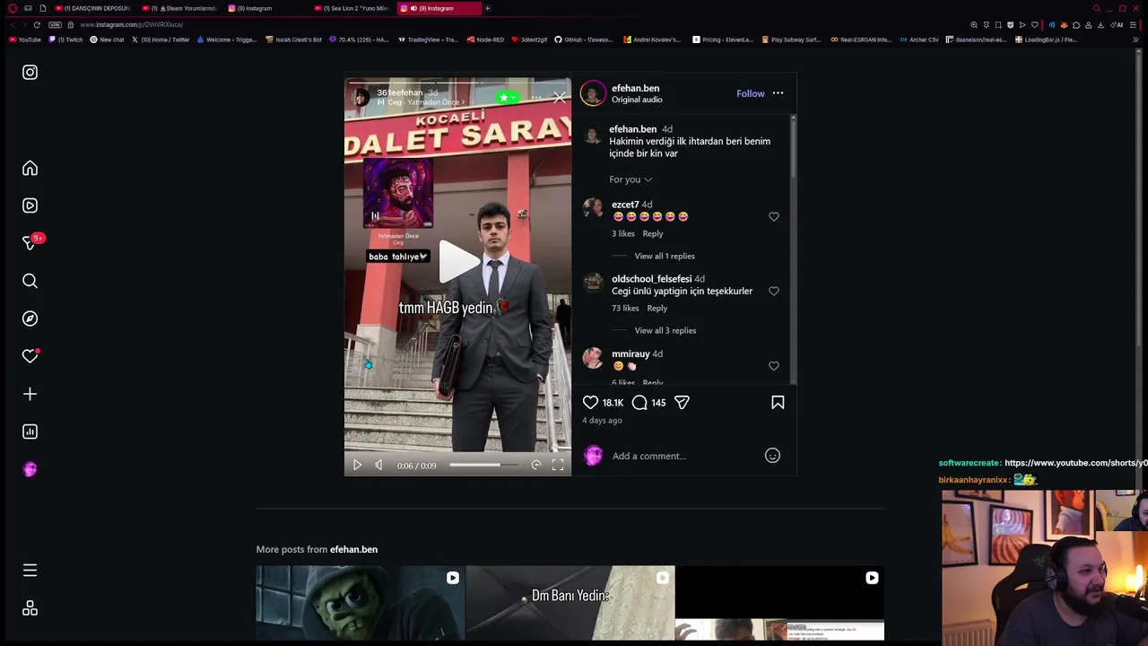Like oldschool_felsefesi's comment
Screen dimensions: 1148x646
pyautogui.click(x=774, y=291)
